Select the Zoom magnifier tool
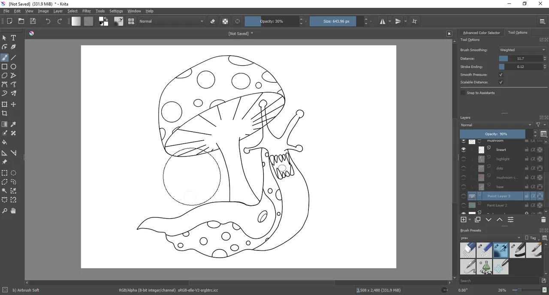The image size is (549, 295). coord(4,211)
